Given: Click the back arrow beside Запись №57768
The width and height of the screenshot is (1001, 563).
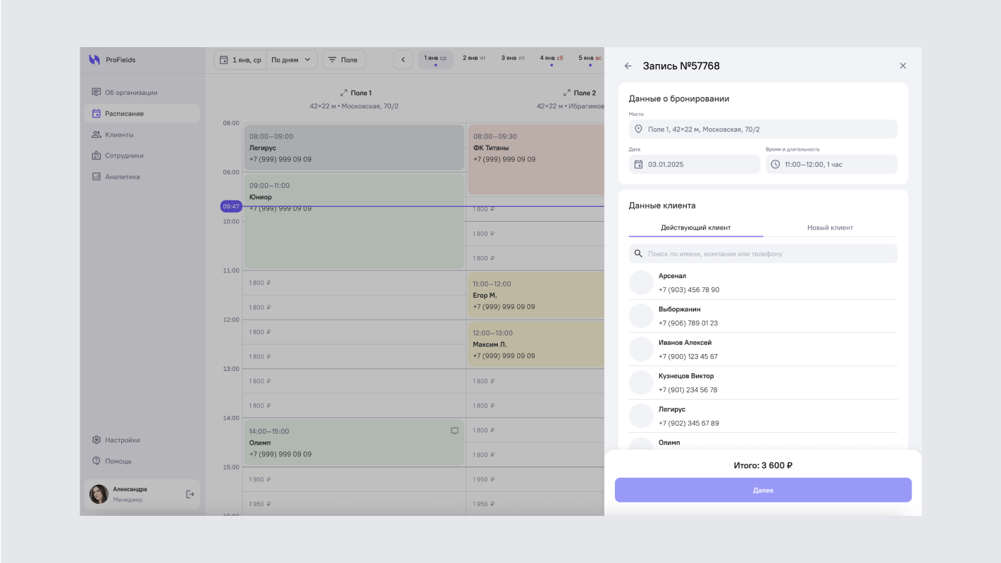Looking at the screenshot, I should [x=628, y=66].
